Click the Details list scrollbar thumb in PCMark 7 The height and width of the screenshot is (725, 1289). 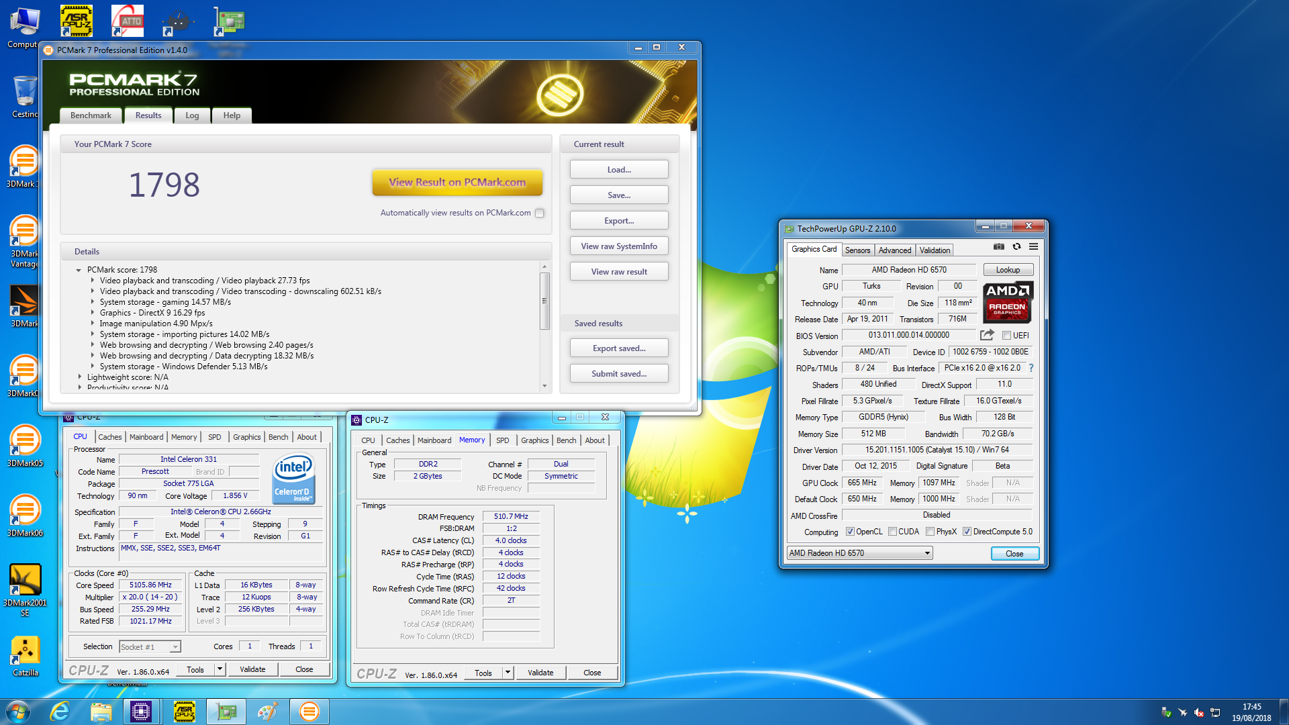pos(544,301)
